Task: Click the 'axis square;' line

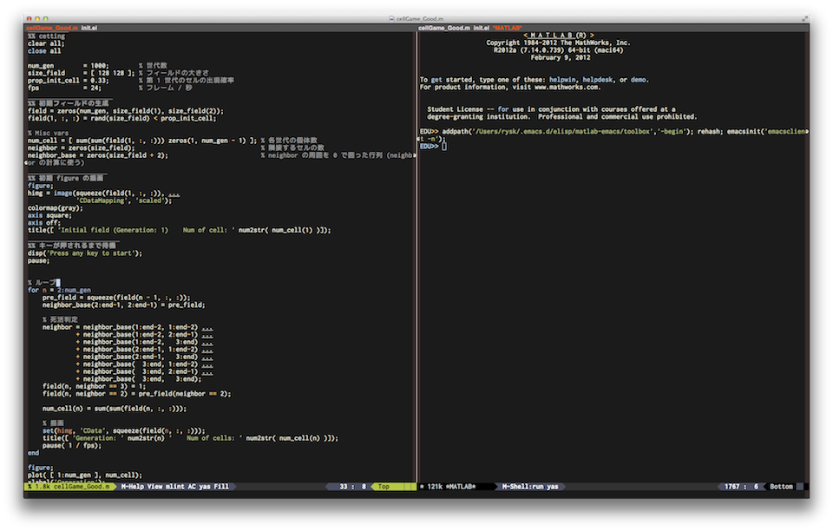Action: [49, 215]
